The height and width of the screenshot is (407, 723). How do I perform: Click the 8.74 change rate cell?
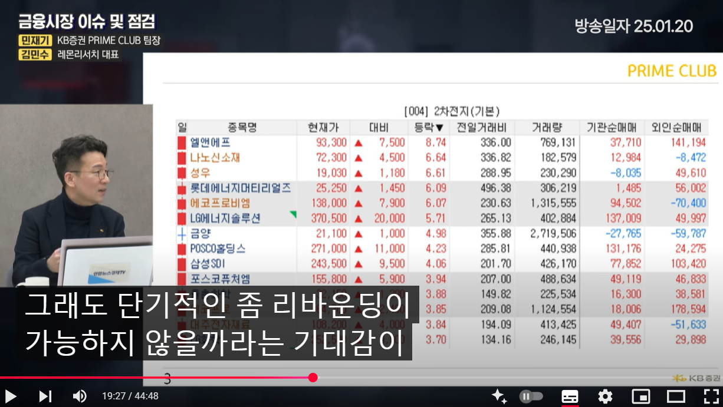point(436,143)
